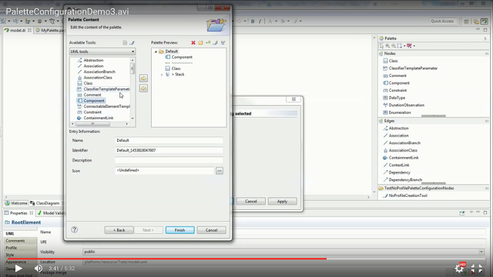
Task: Expand the Stack node in Palette Preview
Action: coord(162,74)
